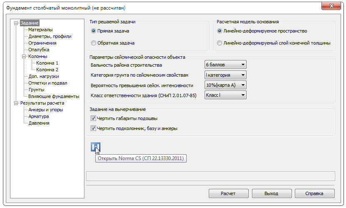
Task: Choose Линейно-деформируемый слой конечной толщины option
Action: [219, 43]
